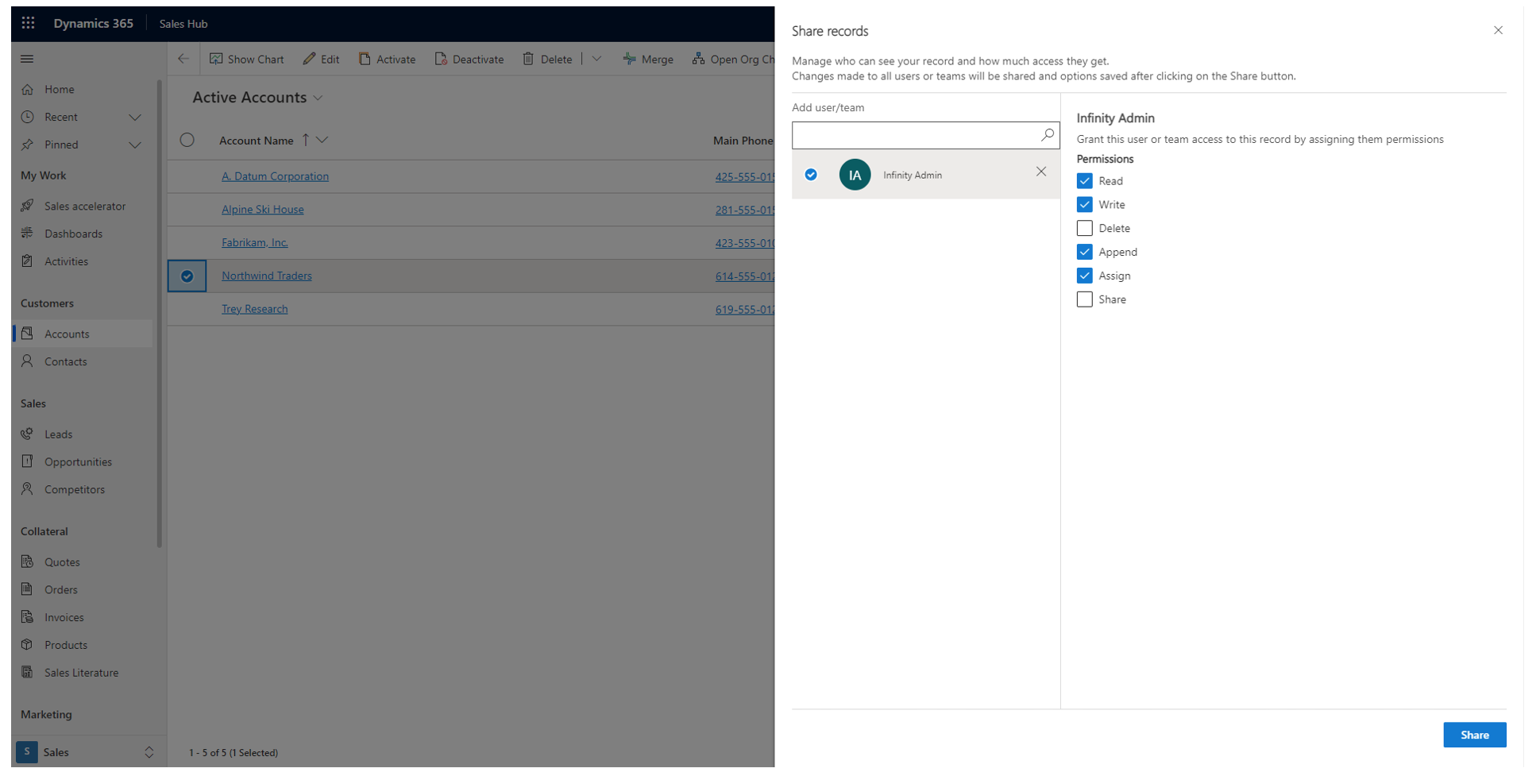Open the Fabrikam, Inc. account
Viewport: 1536px width, 772px height.
click(254, 242)
